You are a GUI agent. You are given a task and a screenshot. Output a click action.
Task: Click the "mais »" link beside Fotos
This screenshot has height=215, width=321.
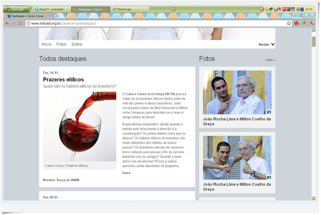pyautogui.click(x=271, y=60)
